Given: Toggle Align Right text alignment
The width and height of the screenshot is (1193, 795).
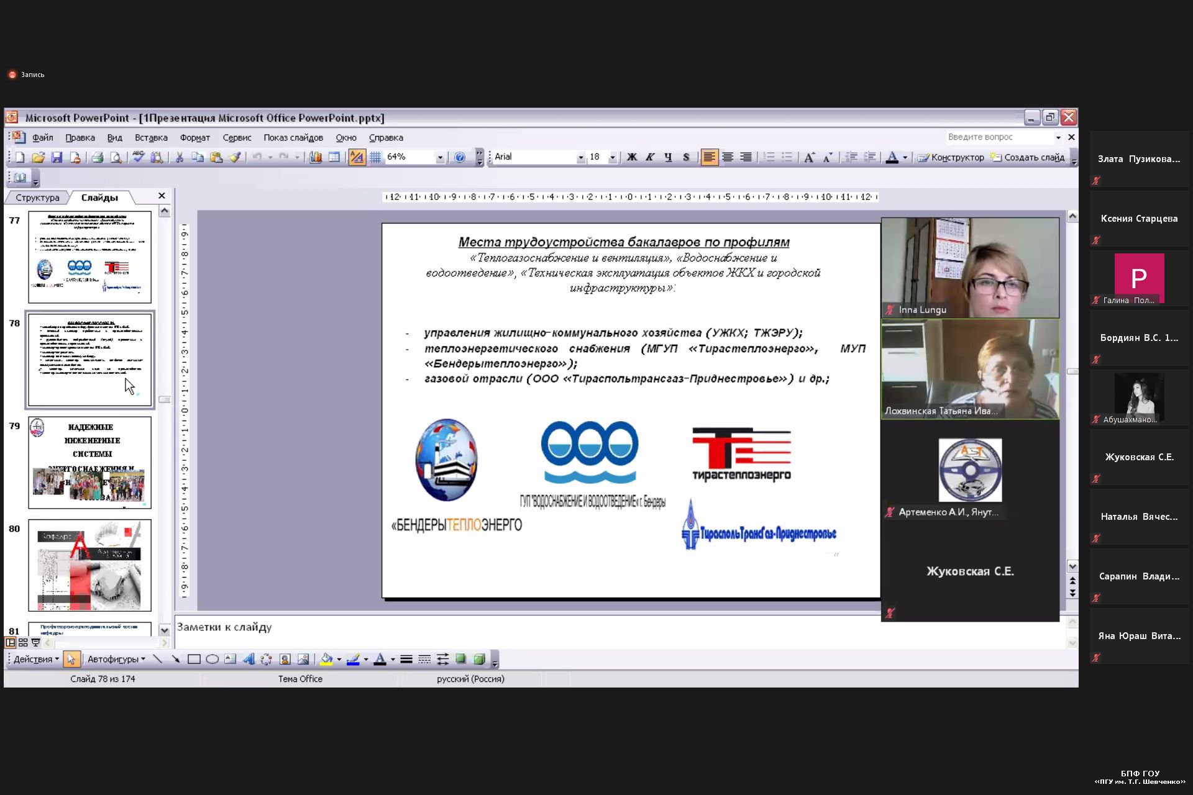Looking at the screenshot, I should [x=746, y=157].
